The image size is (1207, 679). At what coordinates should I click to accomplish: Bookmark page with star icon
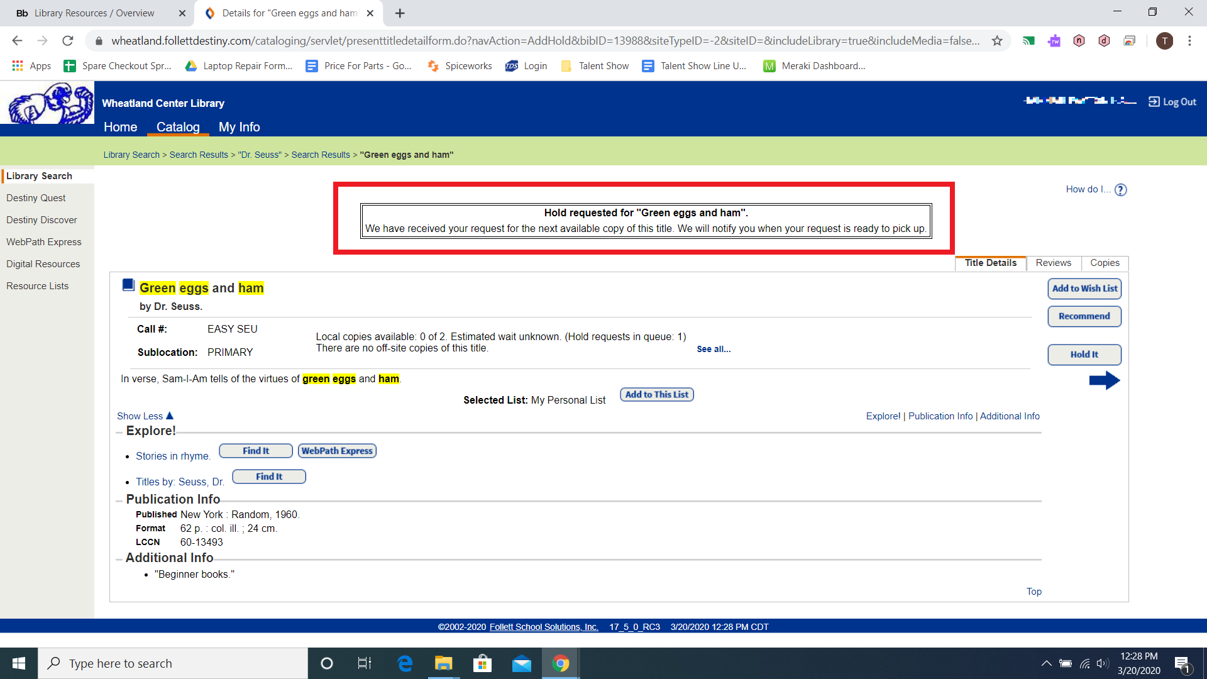[x=997, y=41]
